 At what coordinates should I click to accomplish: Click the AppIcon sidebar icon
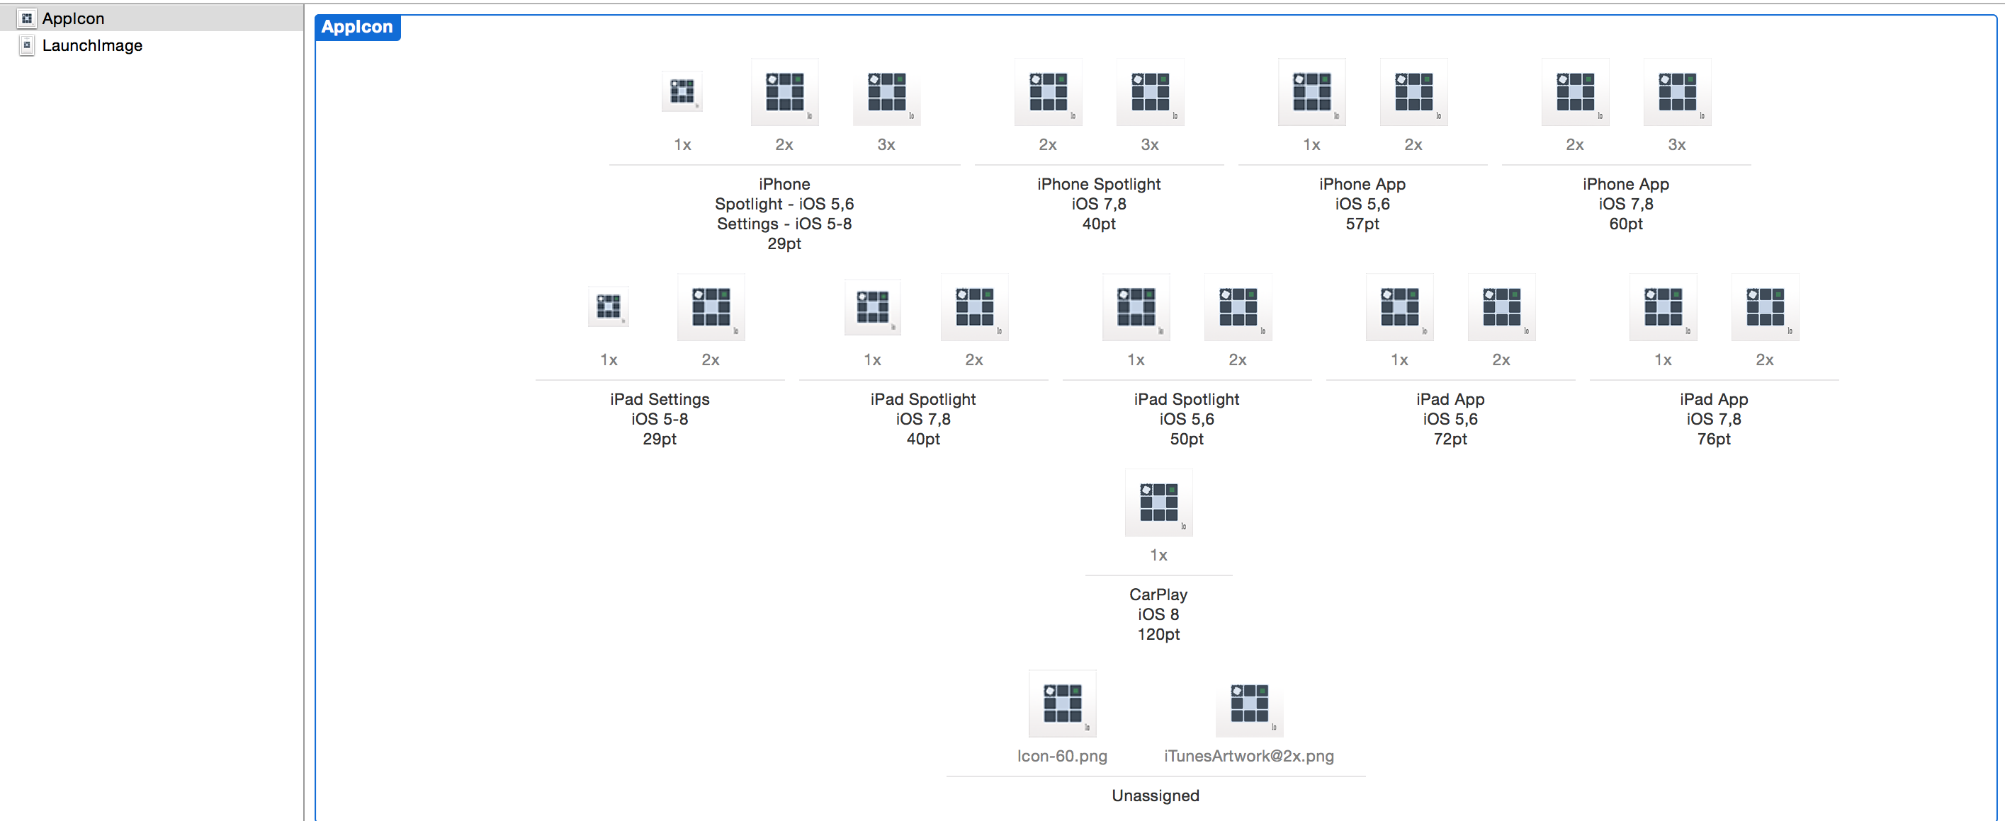(x=27, y=18)
